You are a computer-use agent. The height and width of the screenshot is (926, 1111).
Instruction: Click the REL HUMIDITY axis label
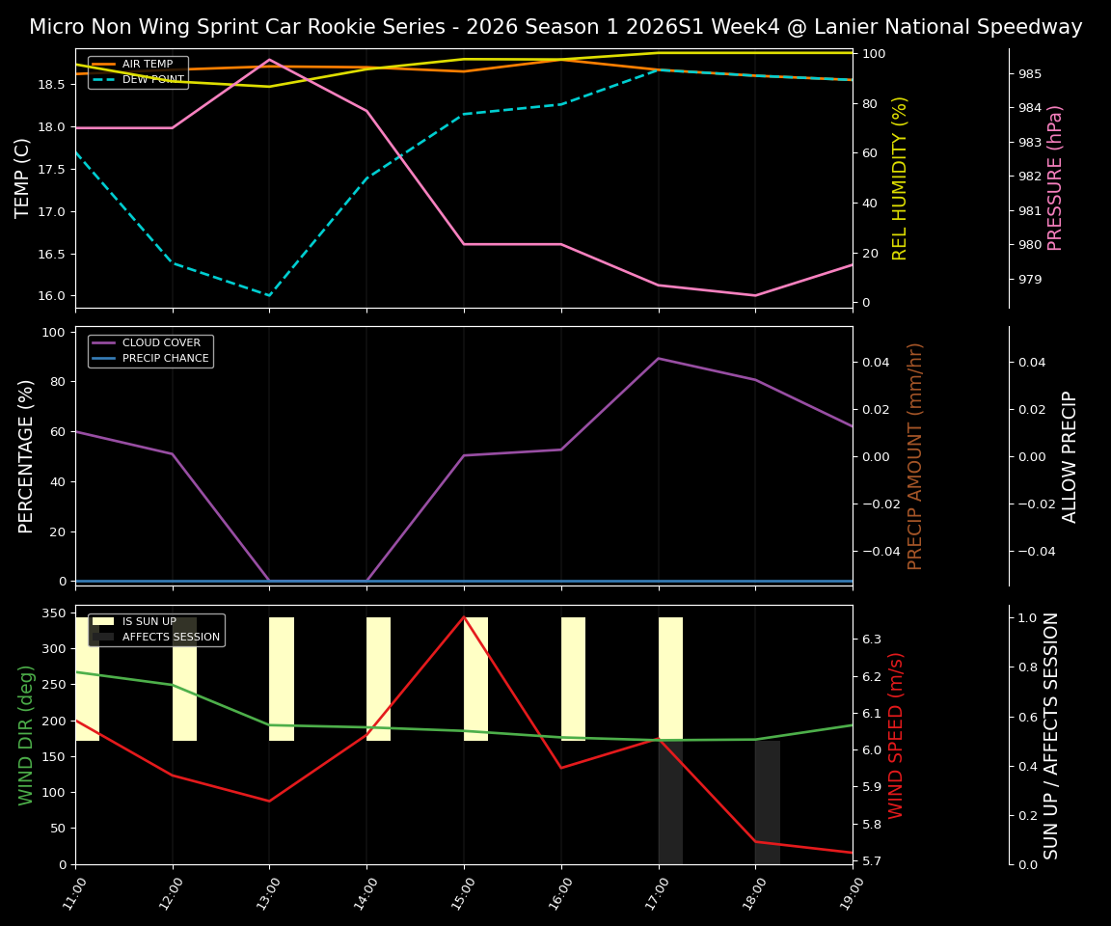899,178
